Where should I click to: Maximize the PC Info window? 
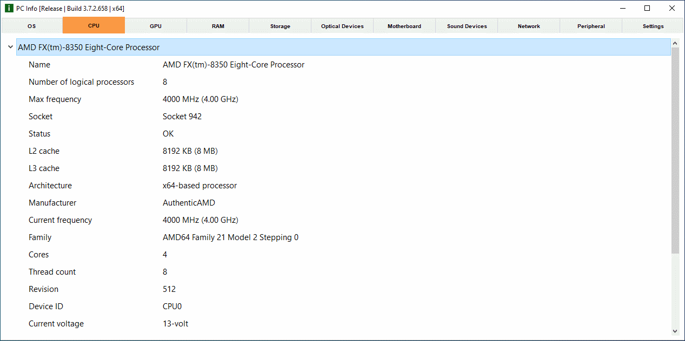point(647,8)
